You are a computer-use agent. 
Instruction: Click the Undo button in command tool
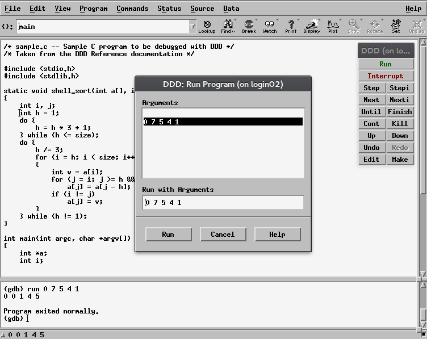(371, 148)
